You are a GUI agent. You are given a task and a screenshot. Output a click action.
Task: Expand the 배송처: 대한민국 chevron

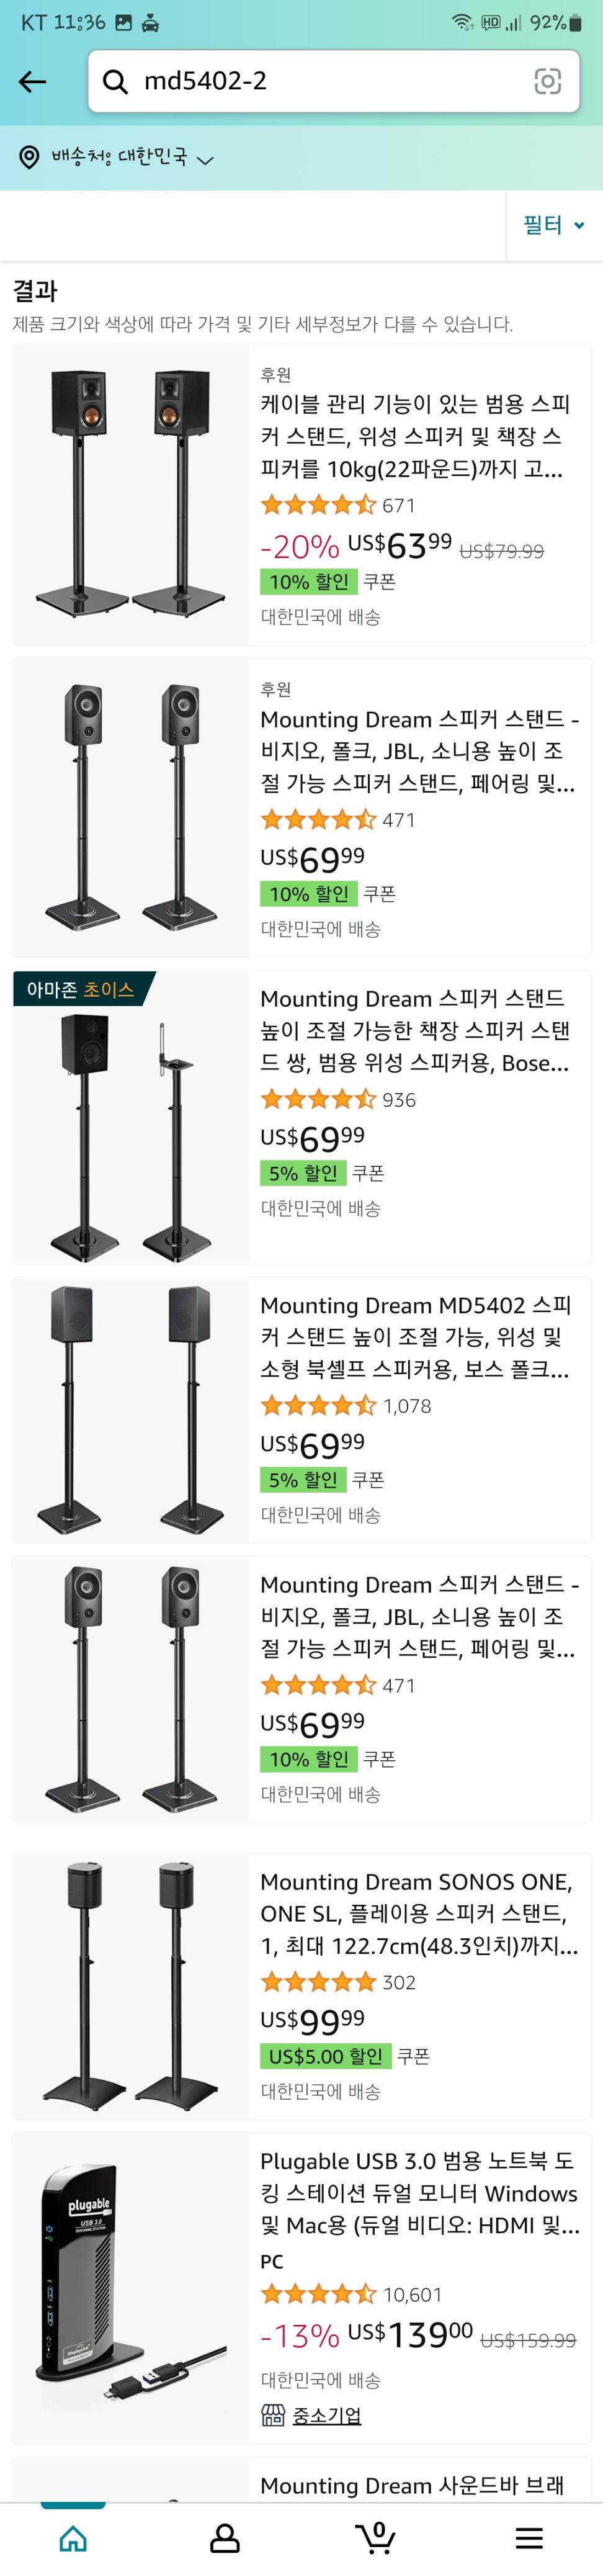coord(206,160)
